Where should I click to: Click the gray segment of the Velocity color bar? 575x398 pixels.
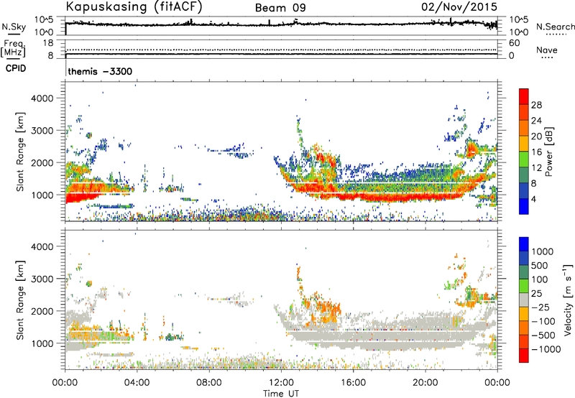tap(524, 300)
